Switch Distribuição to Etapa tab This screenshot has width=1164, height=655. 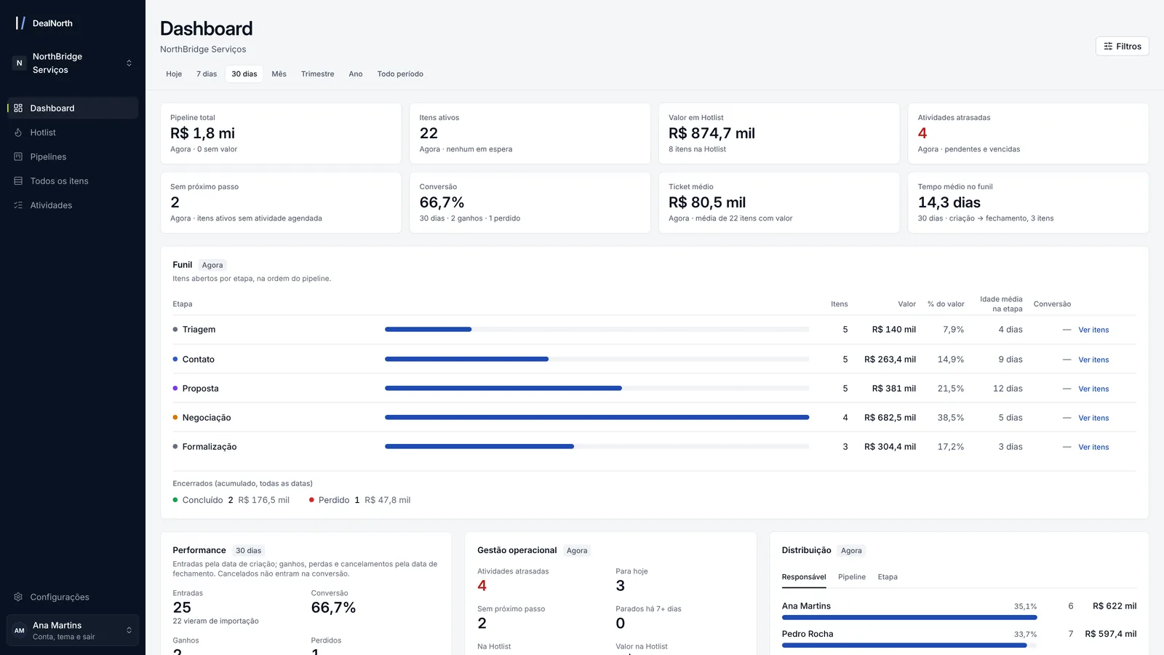[888, 577]
